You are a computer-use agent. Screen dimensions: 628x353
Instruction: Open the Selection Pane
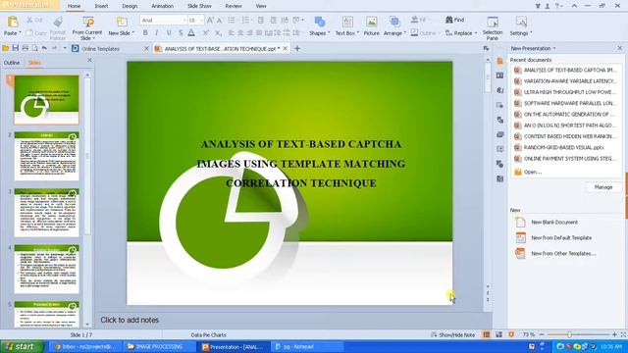(x=493, y=28)
